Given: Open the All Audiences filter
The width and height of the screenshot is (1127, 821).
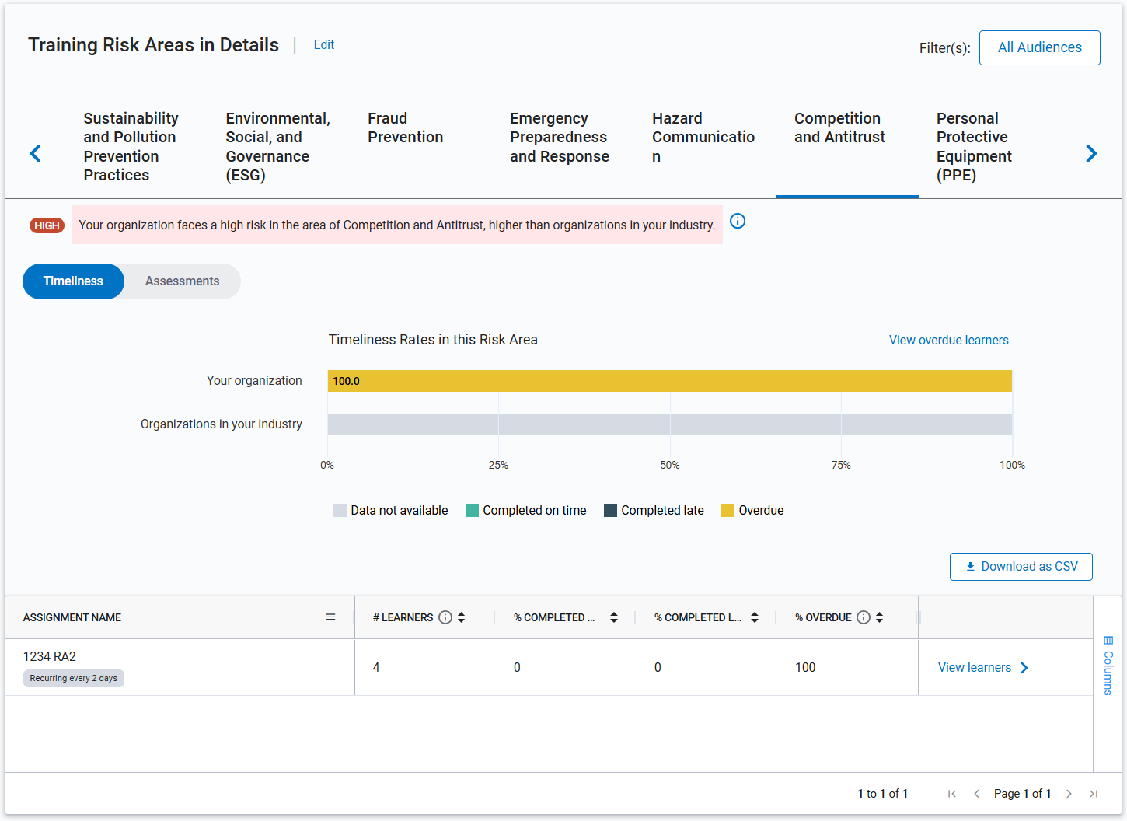Looking at the screenshot, I should pos(1040,47).
